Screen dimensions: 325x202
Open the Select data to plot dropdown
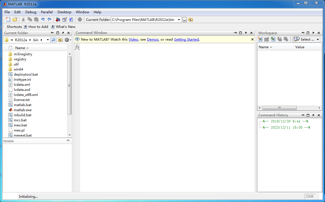(307, 39)
